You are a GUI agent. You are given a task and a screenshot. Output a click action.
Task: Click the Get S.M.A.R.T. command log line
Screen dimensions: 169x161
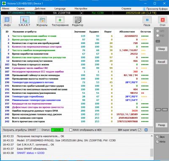(x=35, y=145)
